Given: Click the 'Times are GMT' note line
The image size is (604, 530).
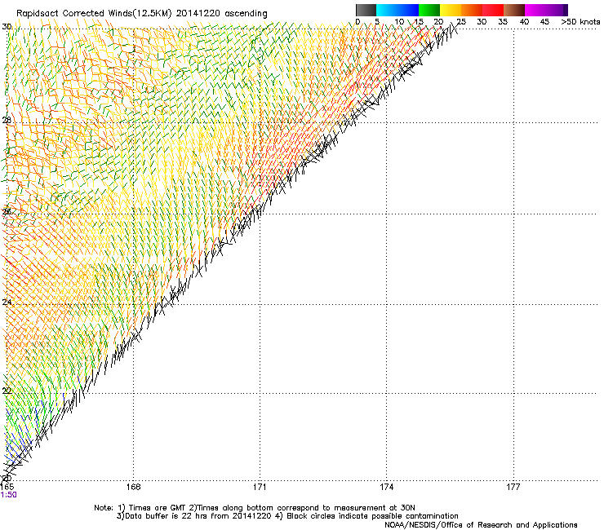Looking at the screenshot, I should pyautogui.click(x=255, y=508).
